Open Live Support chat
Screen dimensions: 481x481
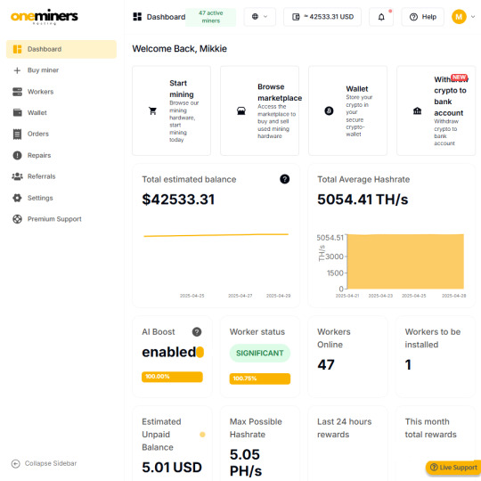(x=453, y=468)
